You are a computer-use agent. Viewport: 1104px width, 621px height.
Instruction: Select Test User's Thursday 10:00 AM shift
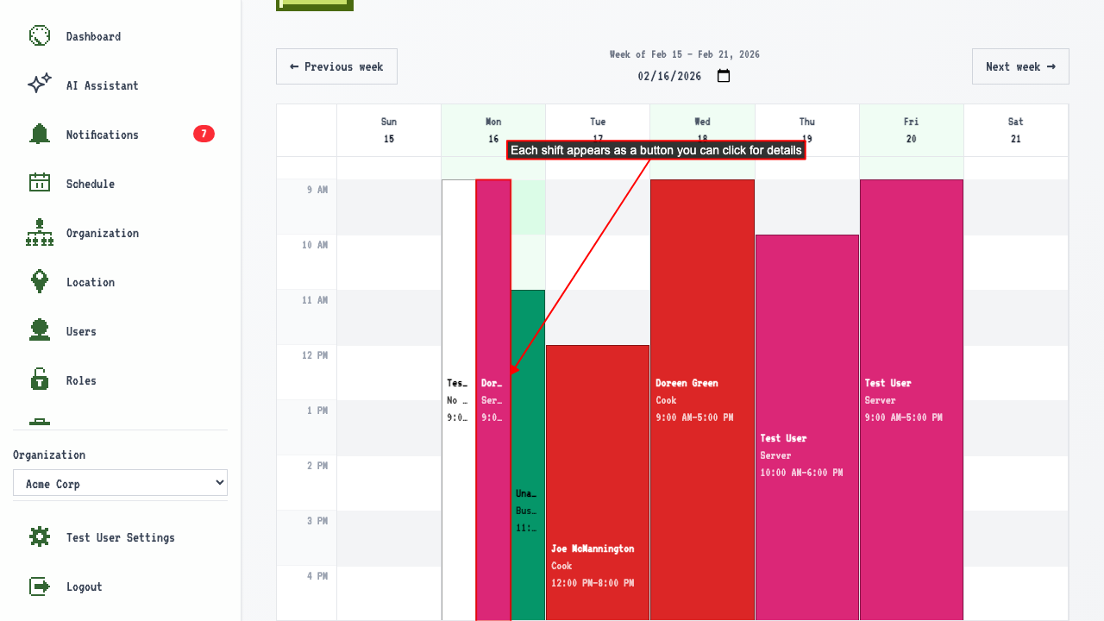[x=807, y=428]
